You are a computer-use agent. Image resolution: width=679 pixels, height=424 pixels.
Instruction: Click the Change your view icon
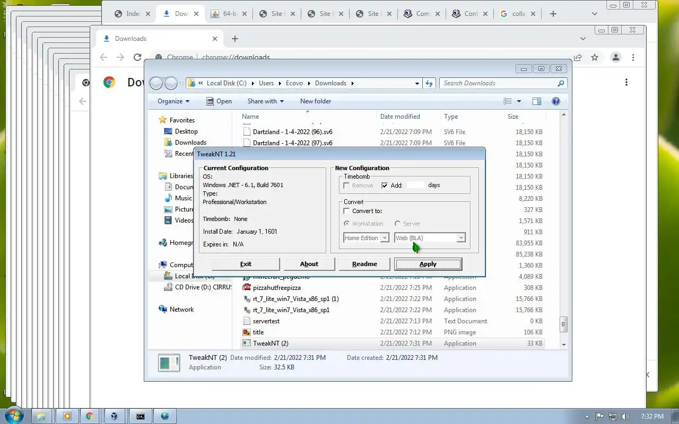[x=508, y=101]
